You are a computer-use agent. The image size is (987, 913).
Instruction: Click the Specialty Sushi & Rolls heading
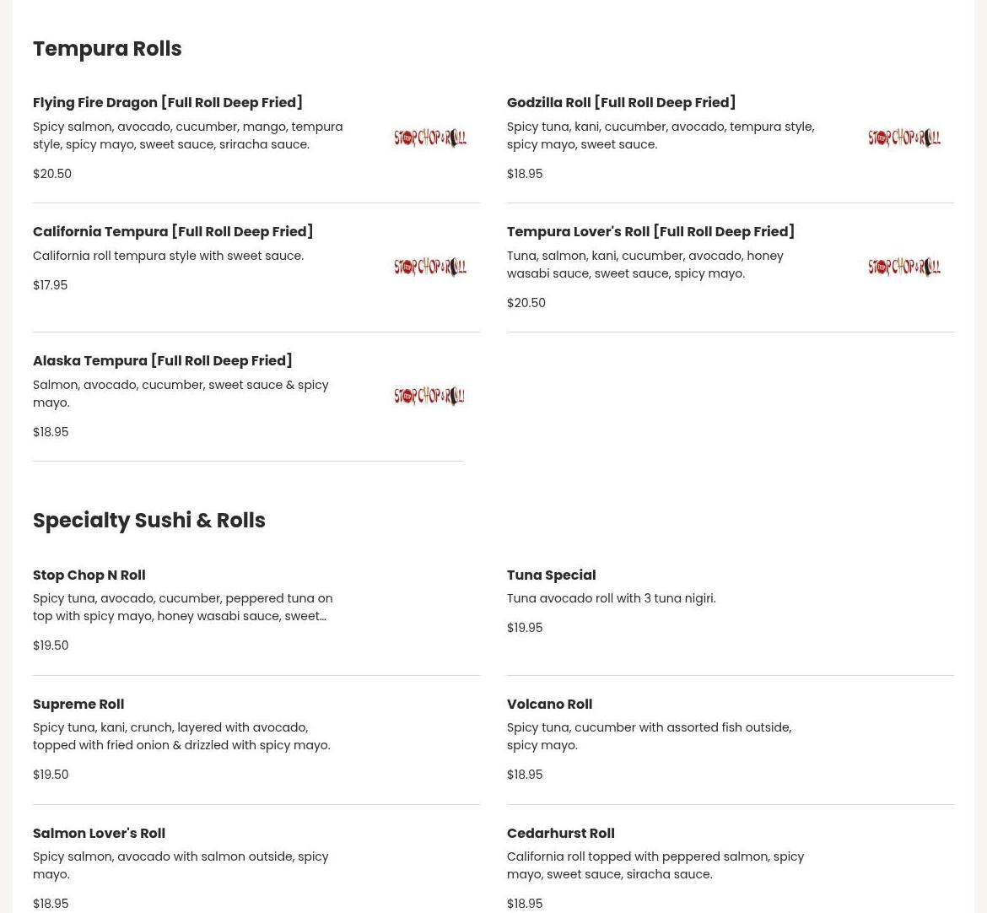(x=148, y=521)
